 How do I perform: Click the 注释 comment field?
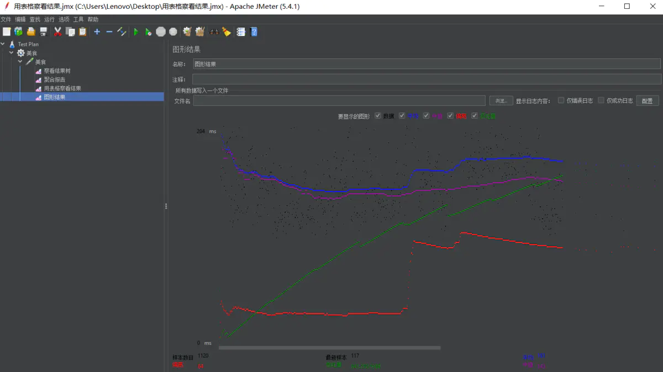tap(427, 79)
